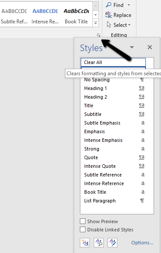Click character icon beside Strong
Image resolution: width=161 pixels, height=253 pixels.
[x=143, y=149]
